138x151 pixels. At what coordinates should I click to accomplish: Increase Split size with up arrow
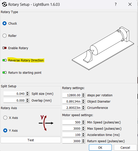(28, 93)
